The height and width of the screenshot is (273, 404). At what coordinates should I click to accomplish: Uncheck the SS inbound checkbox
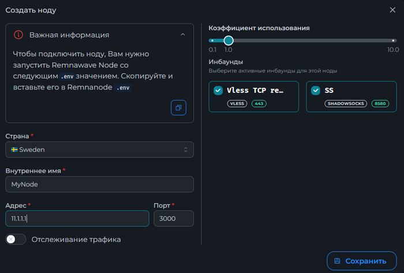(x=316, y=91)
